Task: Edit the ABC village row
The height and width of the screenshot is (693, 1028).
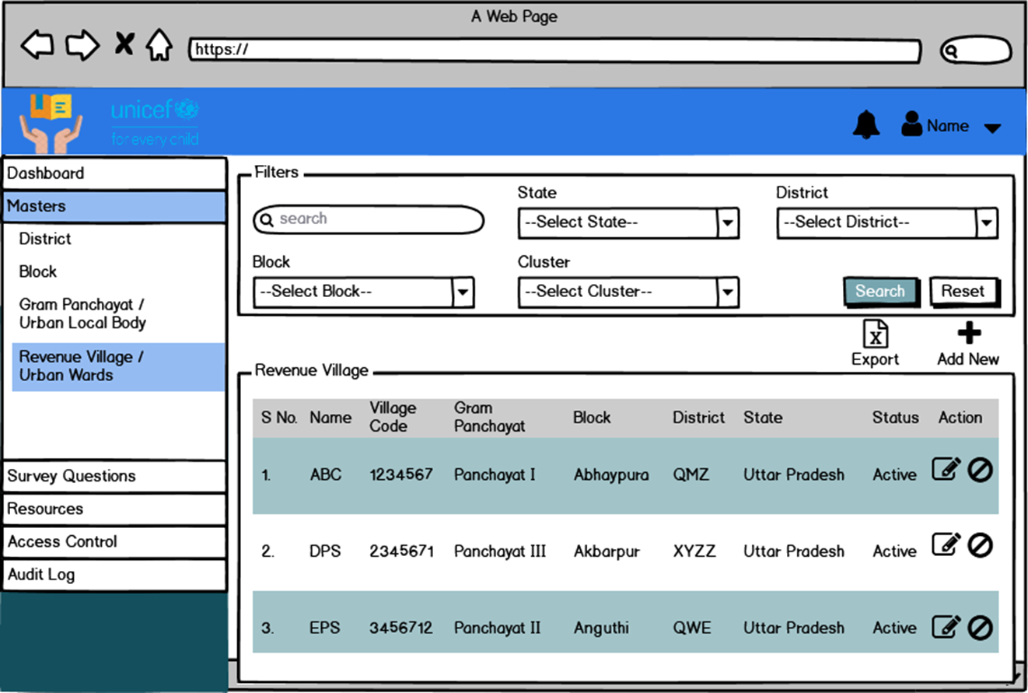Action: 946,470
